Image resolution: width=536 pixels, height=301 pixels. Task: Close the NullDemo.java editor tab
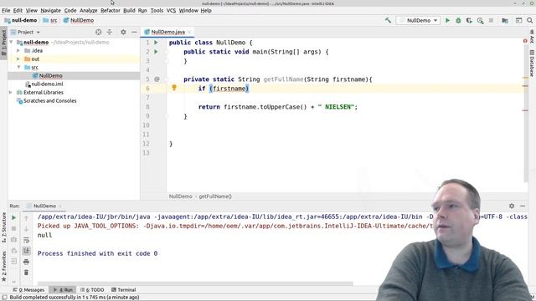(189, 32)
